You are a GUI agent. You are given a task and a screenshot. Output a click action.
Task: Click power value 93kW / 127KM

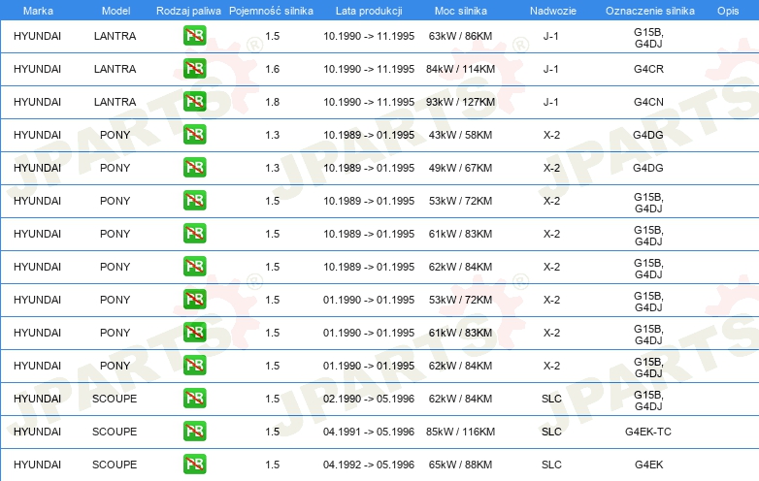pyautogui.click(x=460, y=102)
